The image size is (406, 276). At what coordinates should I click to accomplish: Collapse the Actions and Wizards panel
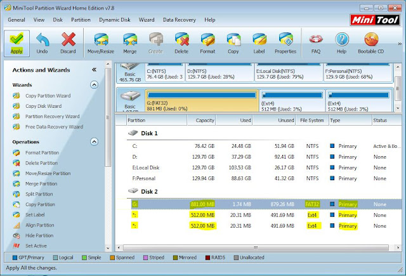tap(95, 70)
